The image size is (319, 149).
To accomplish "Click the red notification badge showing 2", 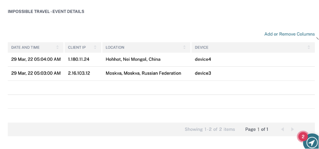I will pos(303,136).
